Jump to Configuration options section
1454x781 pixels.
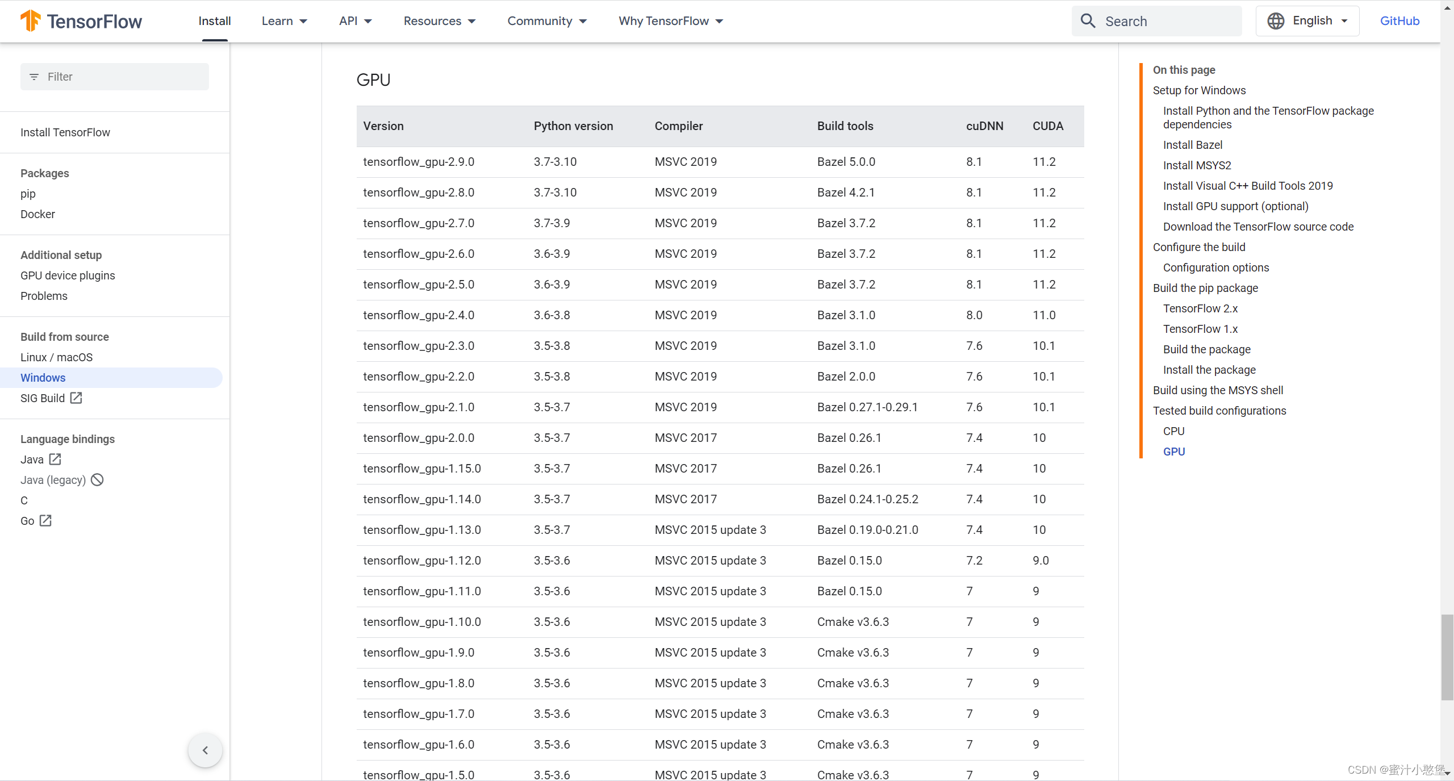(x=1216, y=268)
